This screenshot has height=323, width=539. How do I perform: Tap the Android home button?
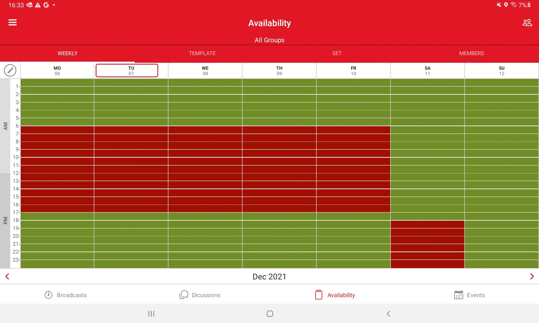[x=270, y=314]
